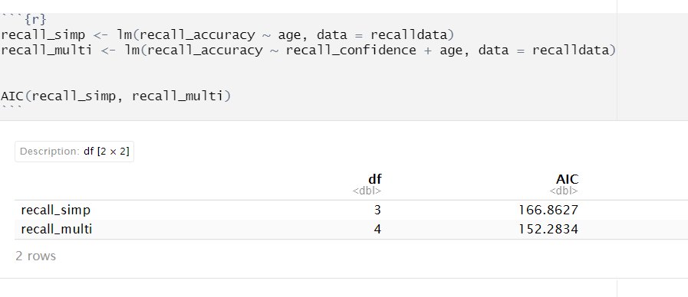This screenshot has height=297, width=688.
Task: Select the df column header
Action: 374,178
